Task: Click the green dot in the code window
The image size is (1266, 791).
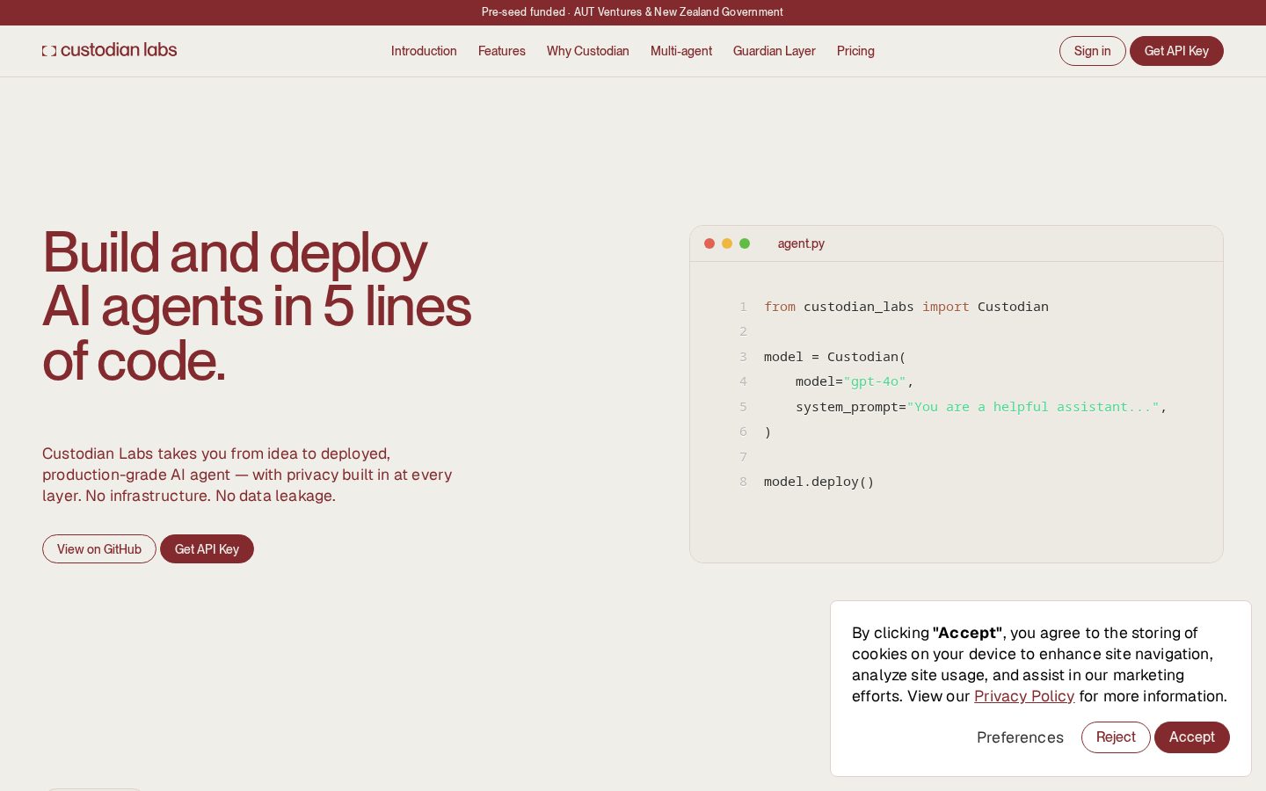Action: pyautogui.click(x=745, y=243)
